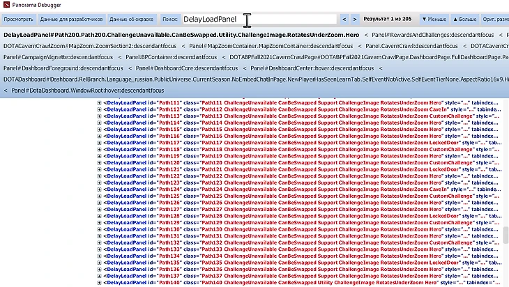Click the Ориг. размер button
Screen dimensions: 509x287
pos(495,20)
